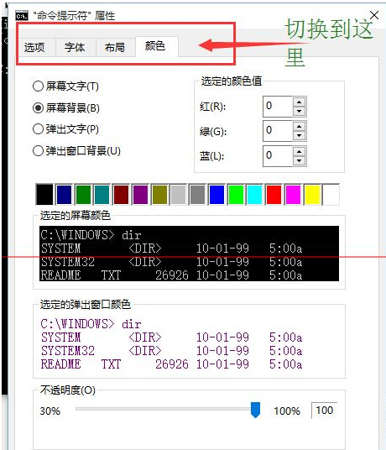
Task: Pick the bright red color swatch
Action: pyautogui.click(x=274, y=195)
